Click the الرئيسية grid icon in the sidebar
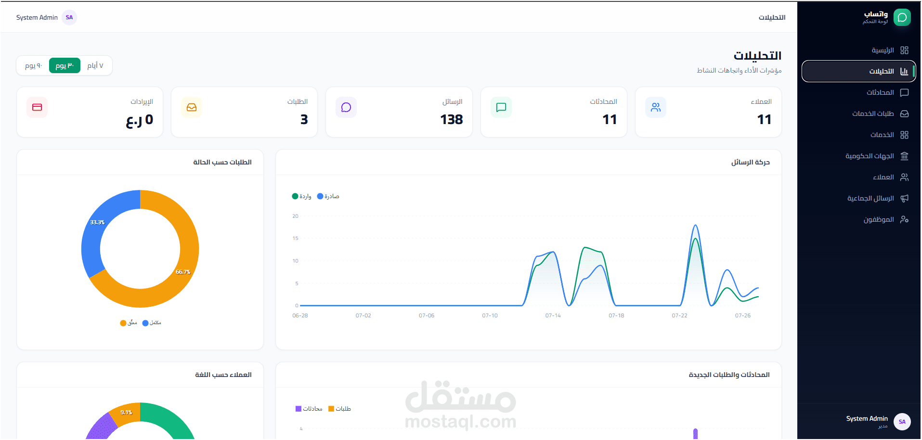 point(904,50)
